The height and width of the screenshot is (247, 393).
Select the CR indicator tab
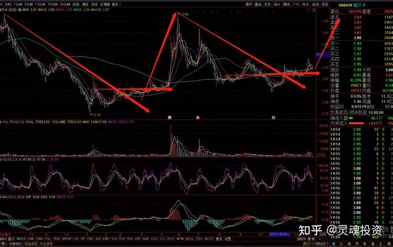coord(76,238)
